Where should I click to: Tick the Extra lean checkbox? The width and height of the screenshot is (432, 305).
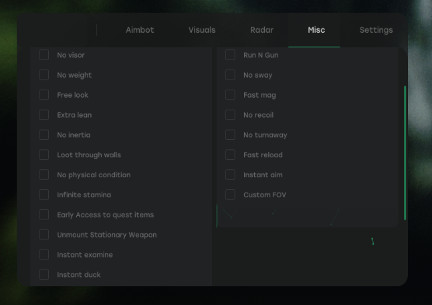point(44,115)
